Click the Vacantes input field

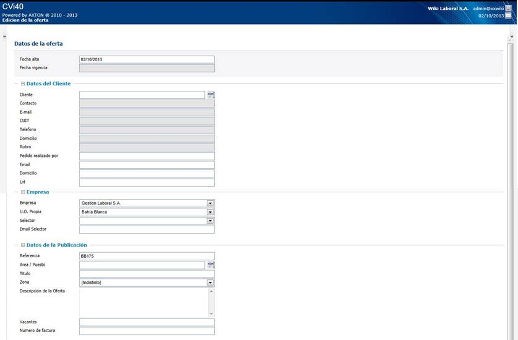147,322
